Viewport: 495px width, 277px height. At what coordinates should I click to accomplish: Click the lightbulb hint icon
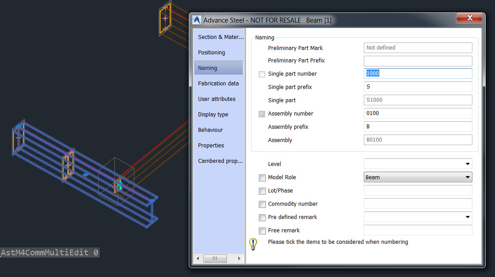pos(253,244)
